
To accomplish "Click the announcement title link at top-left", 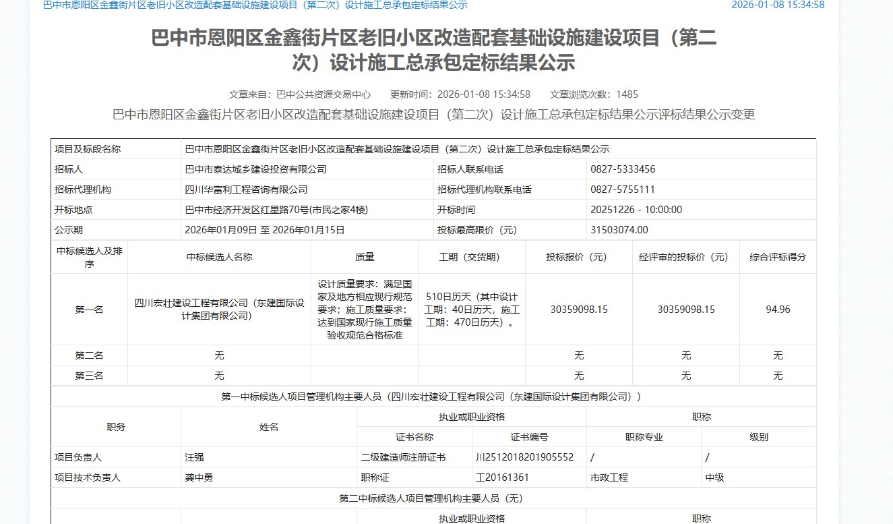I will 255,5.
